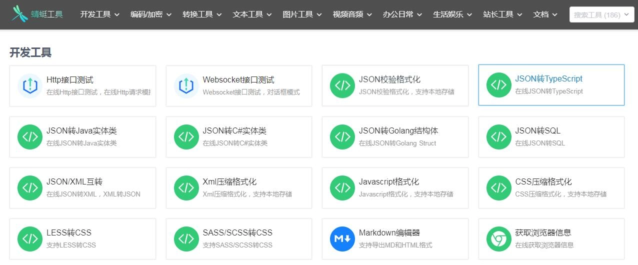Open the 站长工具 menu
The width and height of the screenshot is (638, 265).
pos(502,14)
